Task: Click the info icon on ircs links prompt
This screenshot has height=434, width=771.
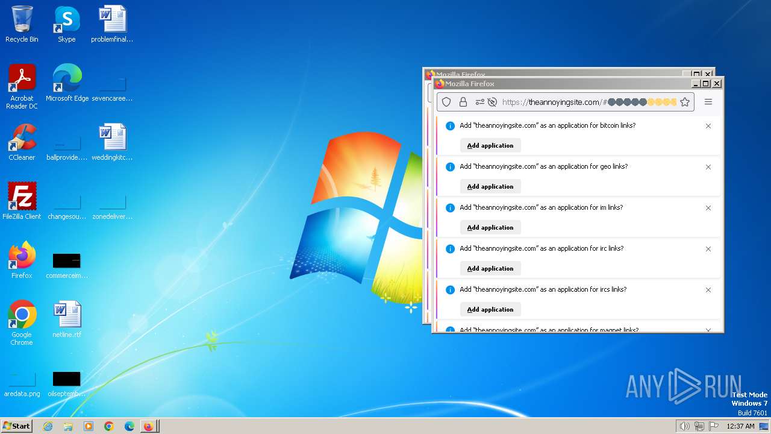Action: tap(450, 290)
